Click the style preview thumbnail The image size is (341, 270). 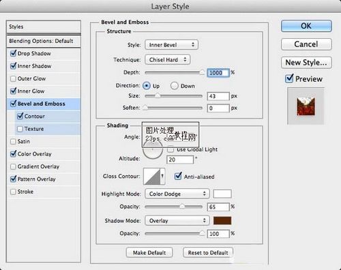tap(306, 106)
